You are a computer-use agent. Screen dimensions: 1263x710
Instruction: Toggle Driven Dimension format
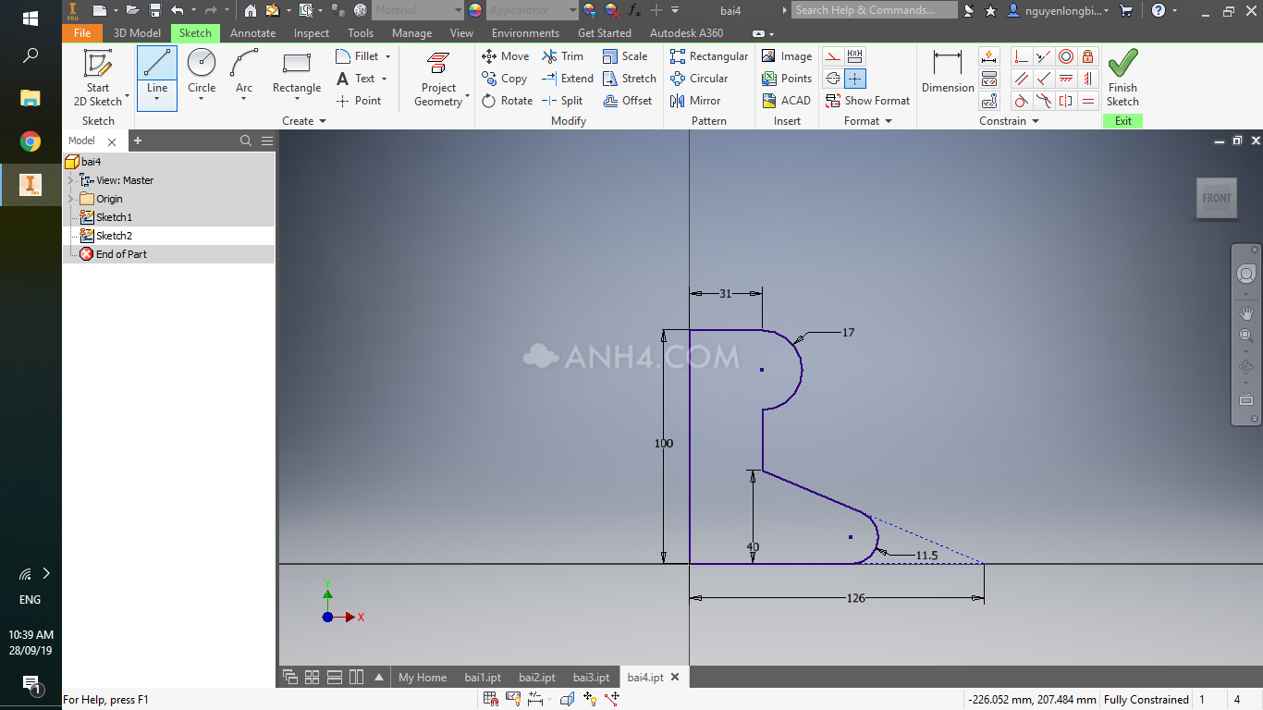[855, 56]
